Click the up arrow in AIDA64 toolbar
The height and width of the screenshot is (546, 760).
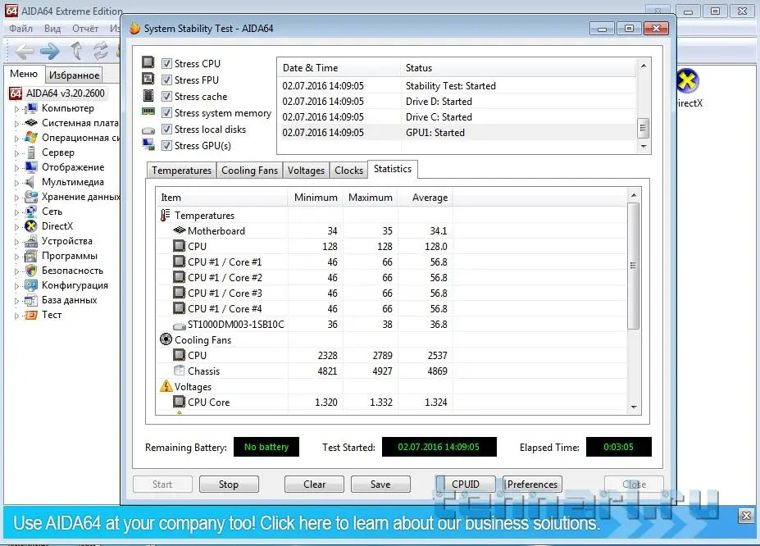click(76, 50)
